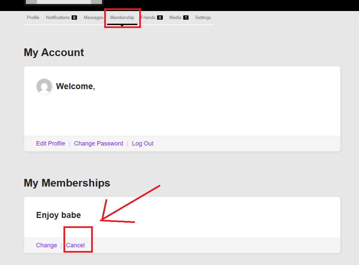This screenshot has width=359, height=265.
Task: Log out via Log Out link
Action: point(143,144)
